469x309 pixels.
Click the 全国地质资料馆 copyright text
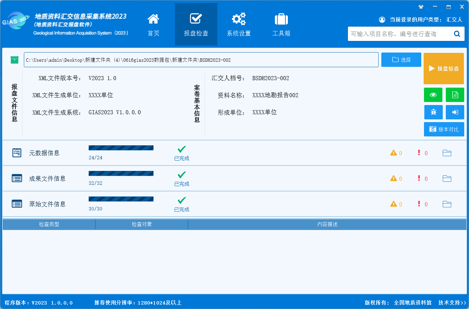pyautogui.click(x=413, y=303)
